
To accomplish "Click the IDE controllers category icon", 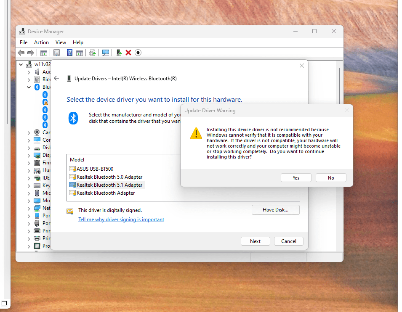I will (x=37, y=178).
